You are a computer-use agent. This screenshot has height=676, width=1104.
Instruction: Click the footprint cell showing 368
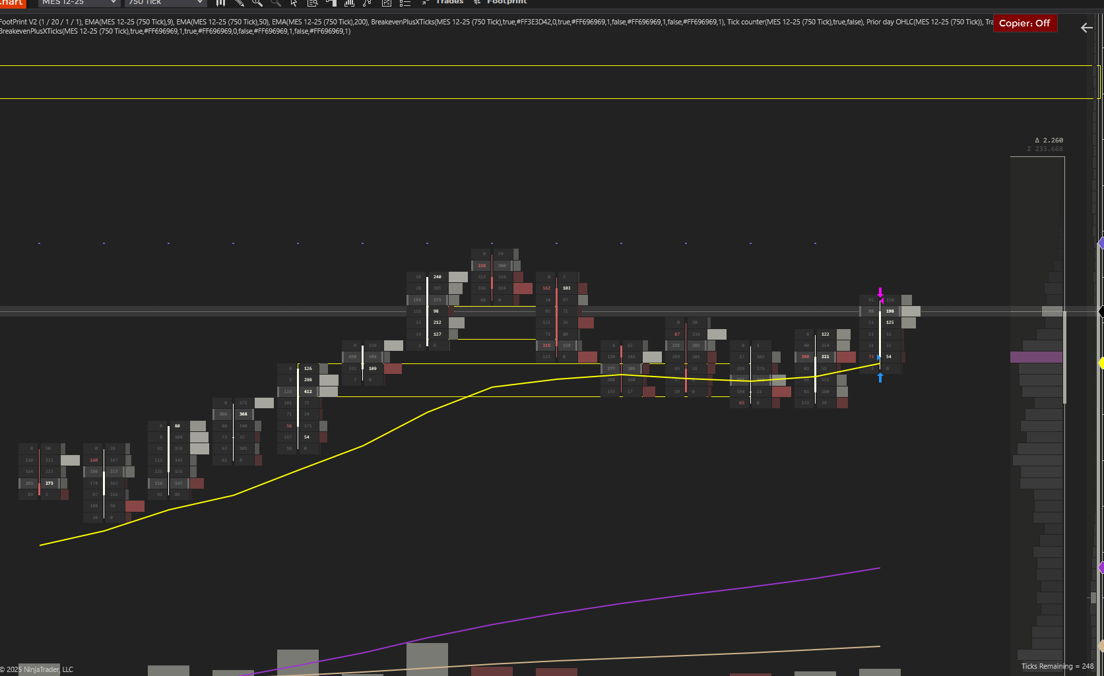[244, 414]
